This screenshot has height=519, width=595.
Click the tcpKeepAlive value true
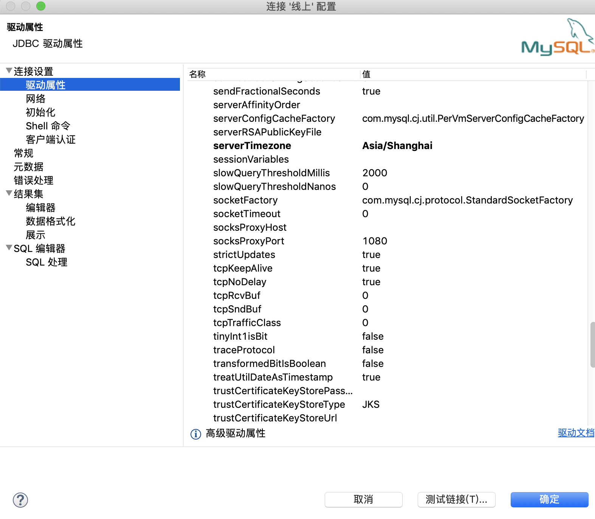pos(371,268)
